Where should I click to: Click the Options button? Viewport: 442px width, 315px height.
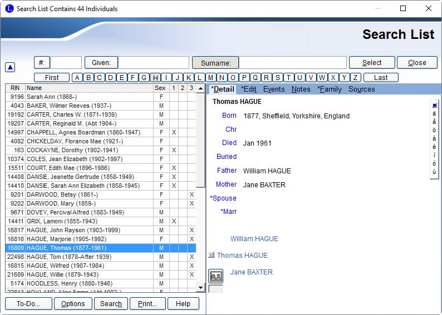pos(73,304)
